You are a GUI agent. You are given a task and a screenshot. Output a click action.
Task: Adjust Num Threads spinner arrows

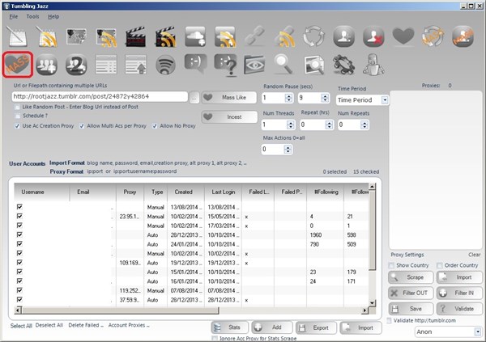[x=291, y=125]
